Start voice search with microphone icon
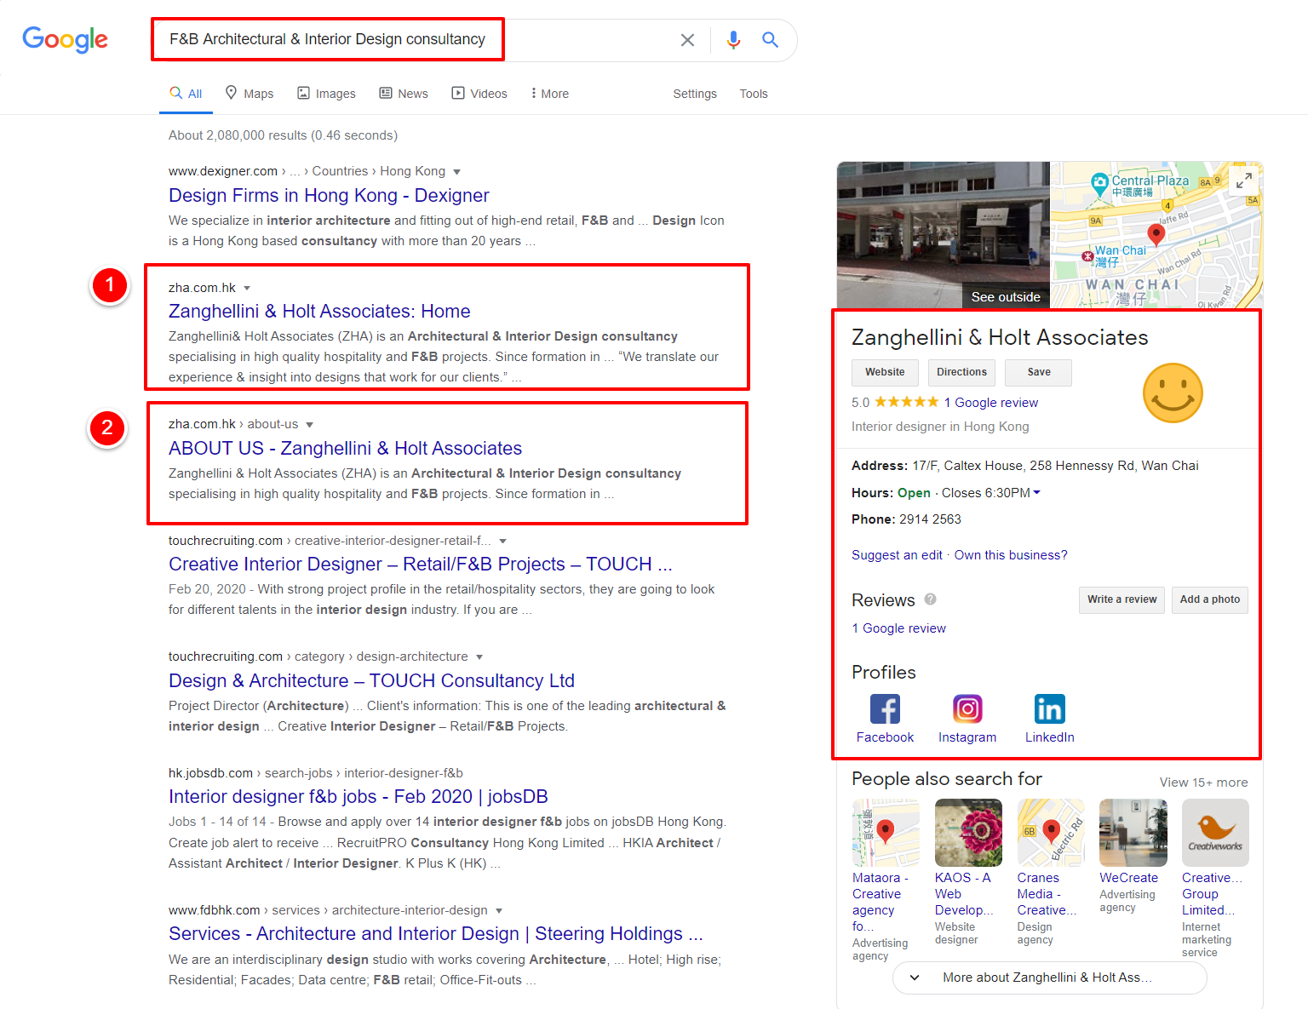1308x1009 pixels. [x=733, y=40]
